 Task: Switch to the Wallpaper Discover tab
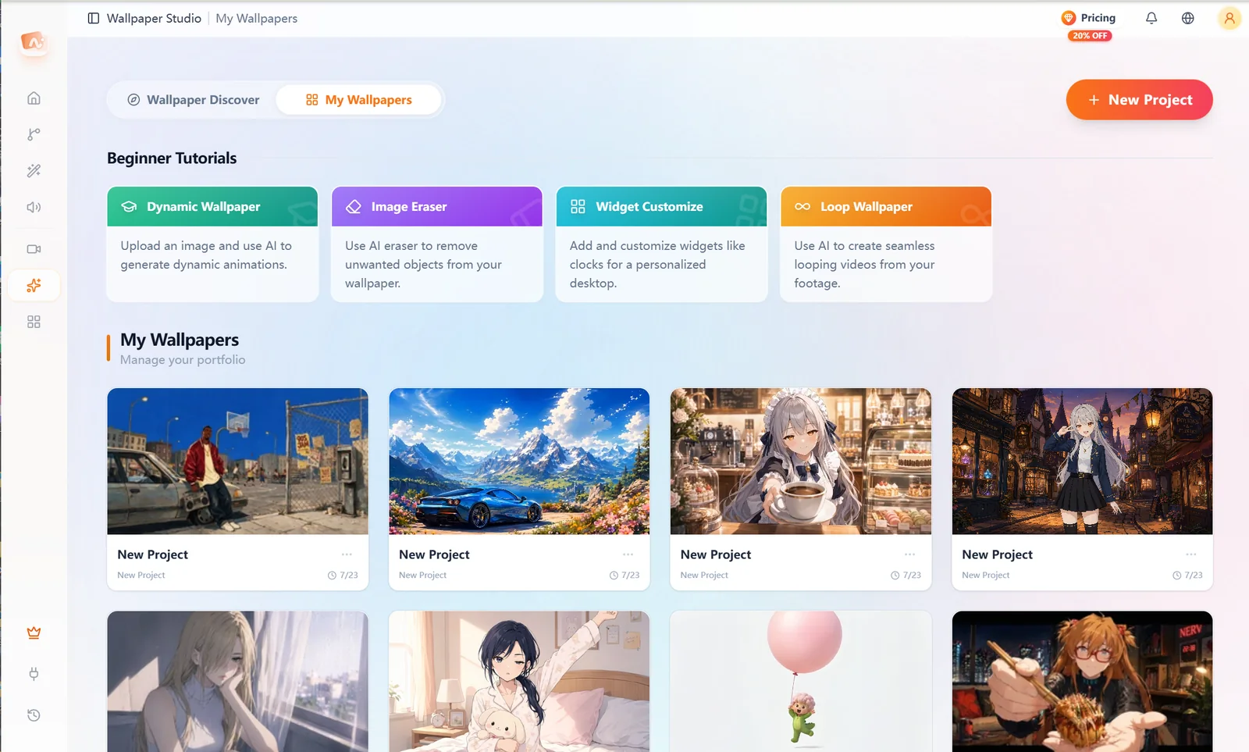(193, 100)
